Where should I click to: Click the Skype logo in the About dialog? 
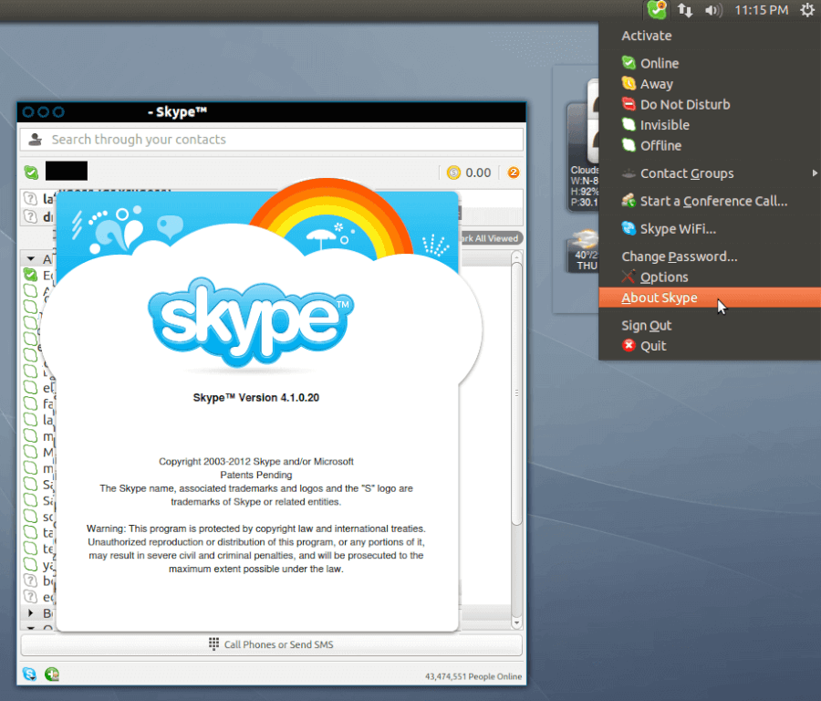(252, 321)
